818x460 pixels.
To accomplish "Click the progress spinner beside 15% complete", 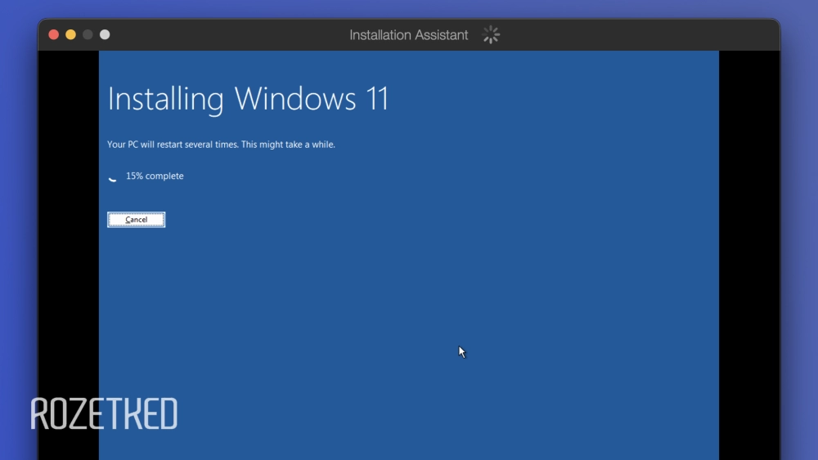I will pyautogui.click(x=113, y=176).
